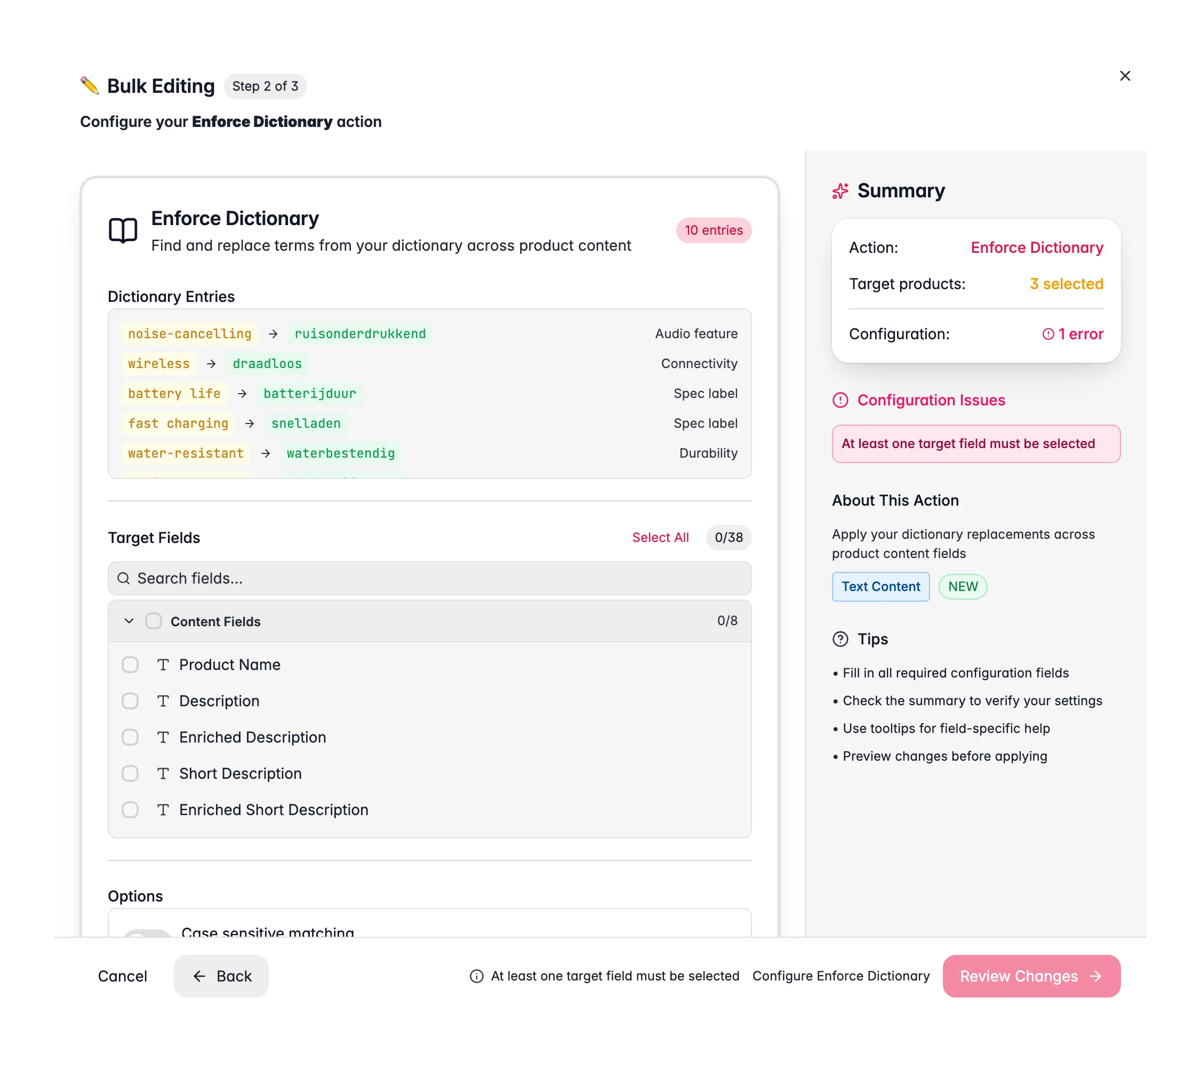Click the arrow after battery life
Screen dimensions: 1201x1069
(242, 394)
